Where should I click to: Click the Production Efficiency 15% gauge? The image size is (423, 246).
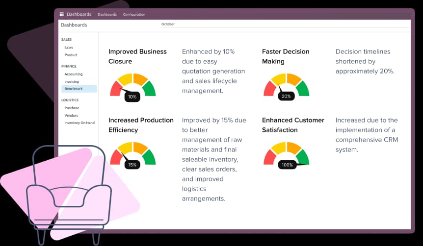[x=132, y=155]
